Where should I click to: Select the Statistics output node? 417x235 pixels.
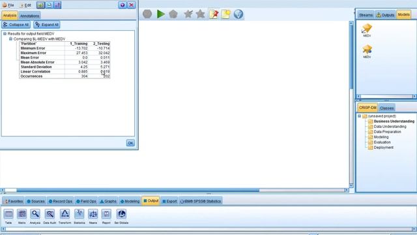[79, 216]
